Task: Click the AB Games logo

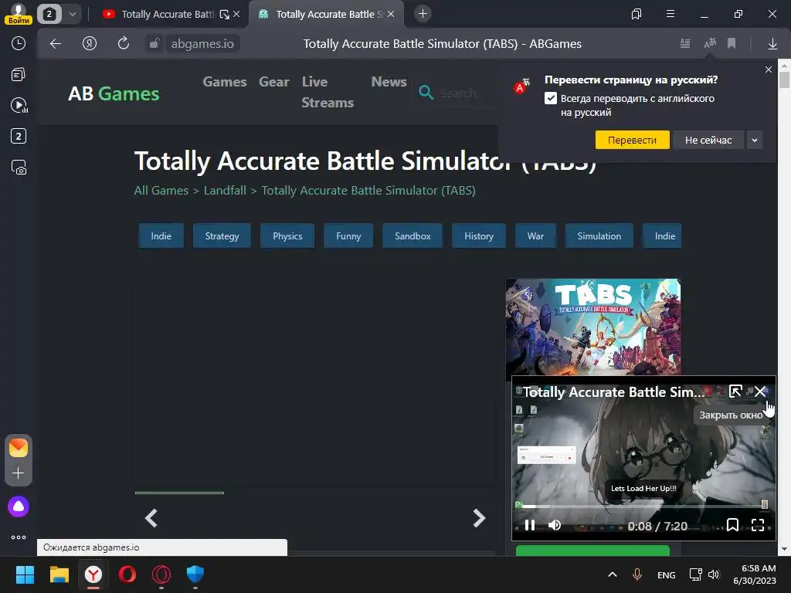Action: click(x=114, y=93)
